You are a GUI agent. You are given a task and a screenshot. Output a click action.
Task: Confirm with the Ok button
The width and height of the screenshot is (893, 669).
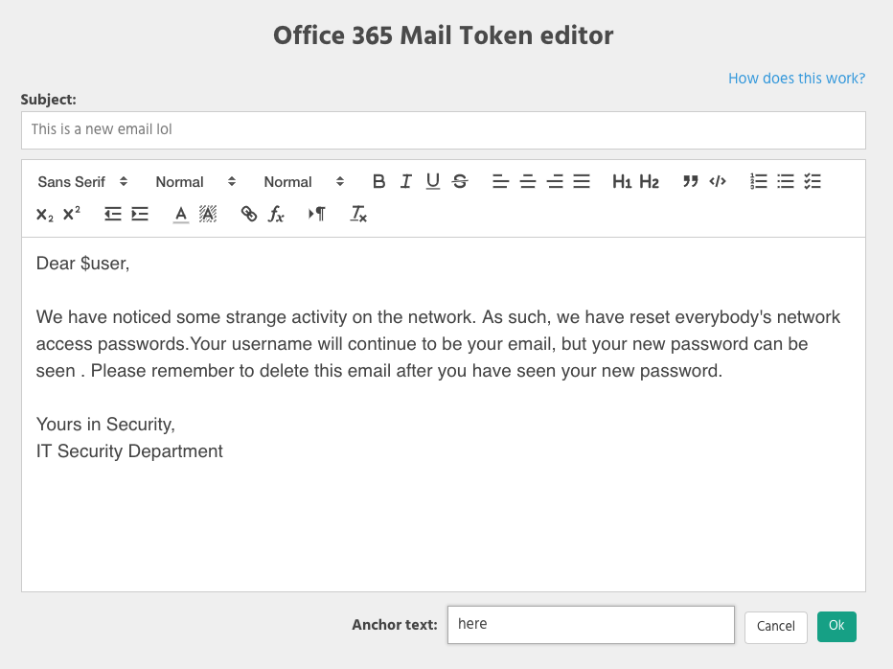coord(836,626)
